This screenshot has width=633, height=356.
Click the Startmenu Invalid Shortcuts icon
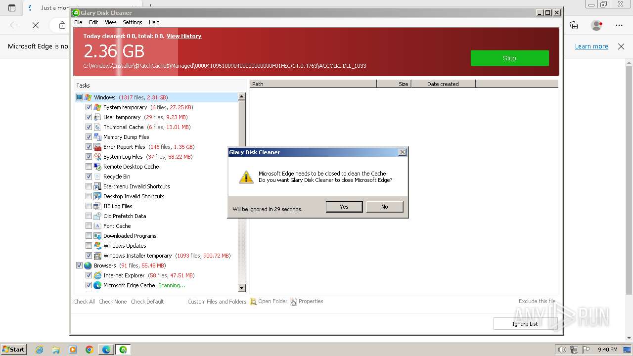tap(97, 186)
